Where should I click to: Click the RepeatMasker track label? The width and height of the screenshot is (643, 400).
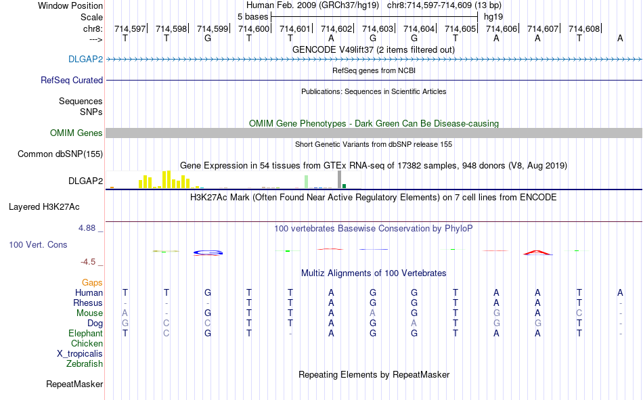click(x=74, y=384)
